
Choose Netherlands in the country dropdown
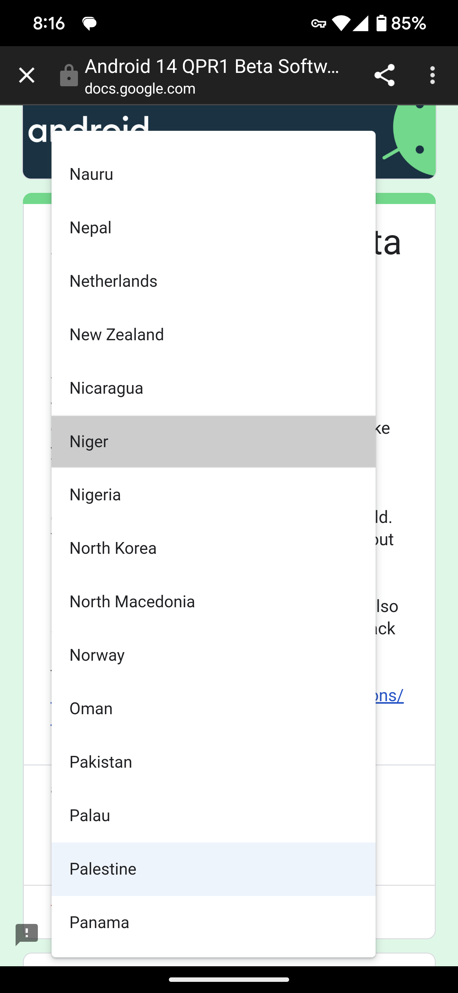(x=213, y=281)
